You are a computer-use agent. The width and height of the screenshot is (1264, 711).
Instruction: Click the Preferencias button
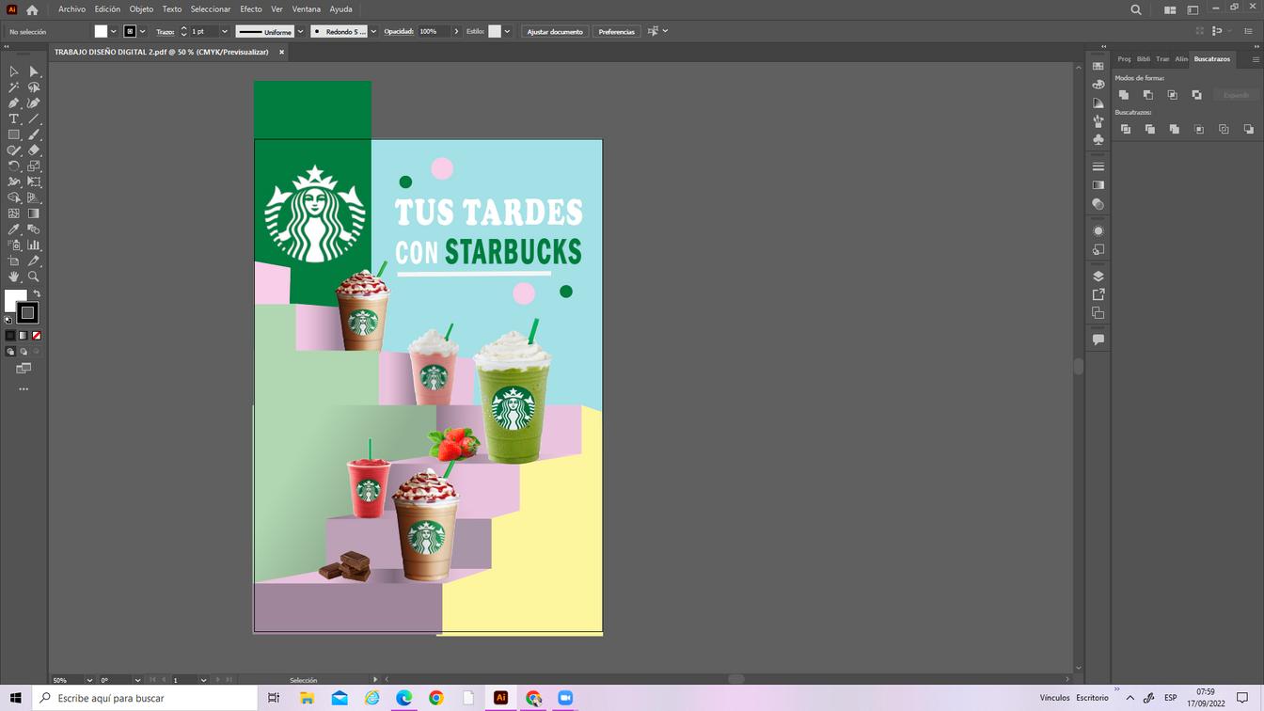click(616, 32)
